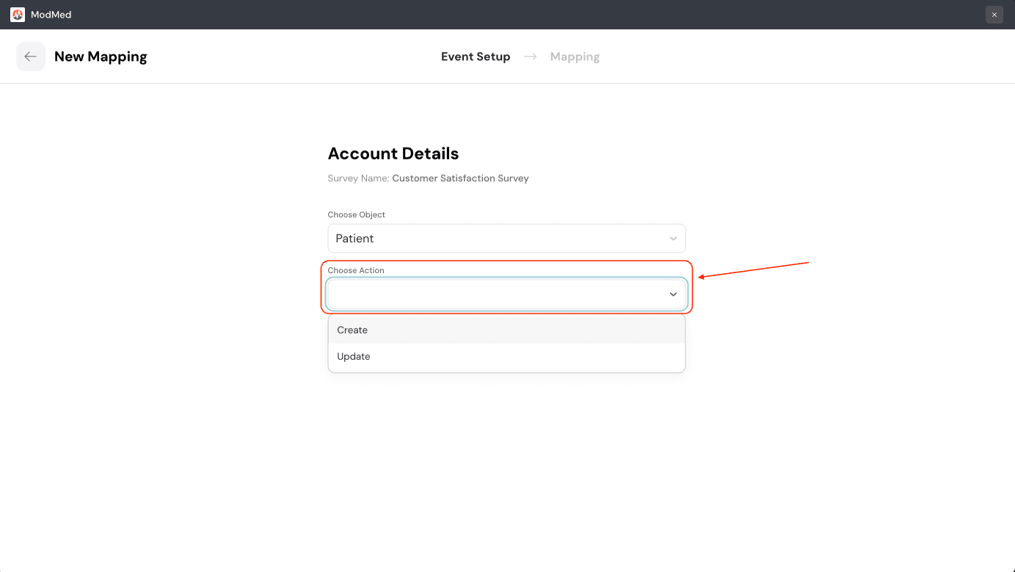1015x572 pixels.
Task: Click the Choose Action field label
Action: [x=356, y=270]
